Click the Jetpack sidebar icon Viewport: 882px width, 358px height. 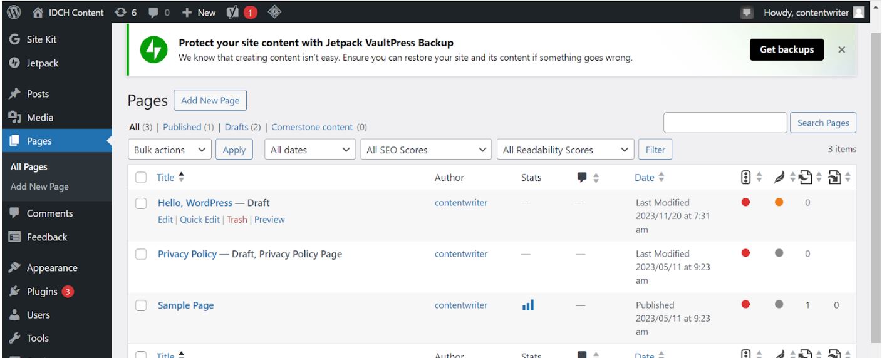click(x=14, y=63)
